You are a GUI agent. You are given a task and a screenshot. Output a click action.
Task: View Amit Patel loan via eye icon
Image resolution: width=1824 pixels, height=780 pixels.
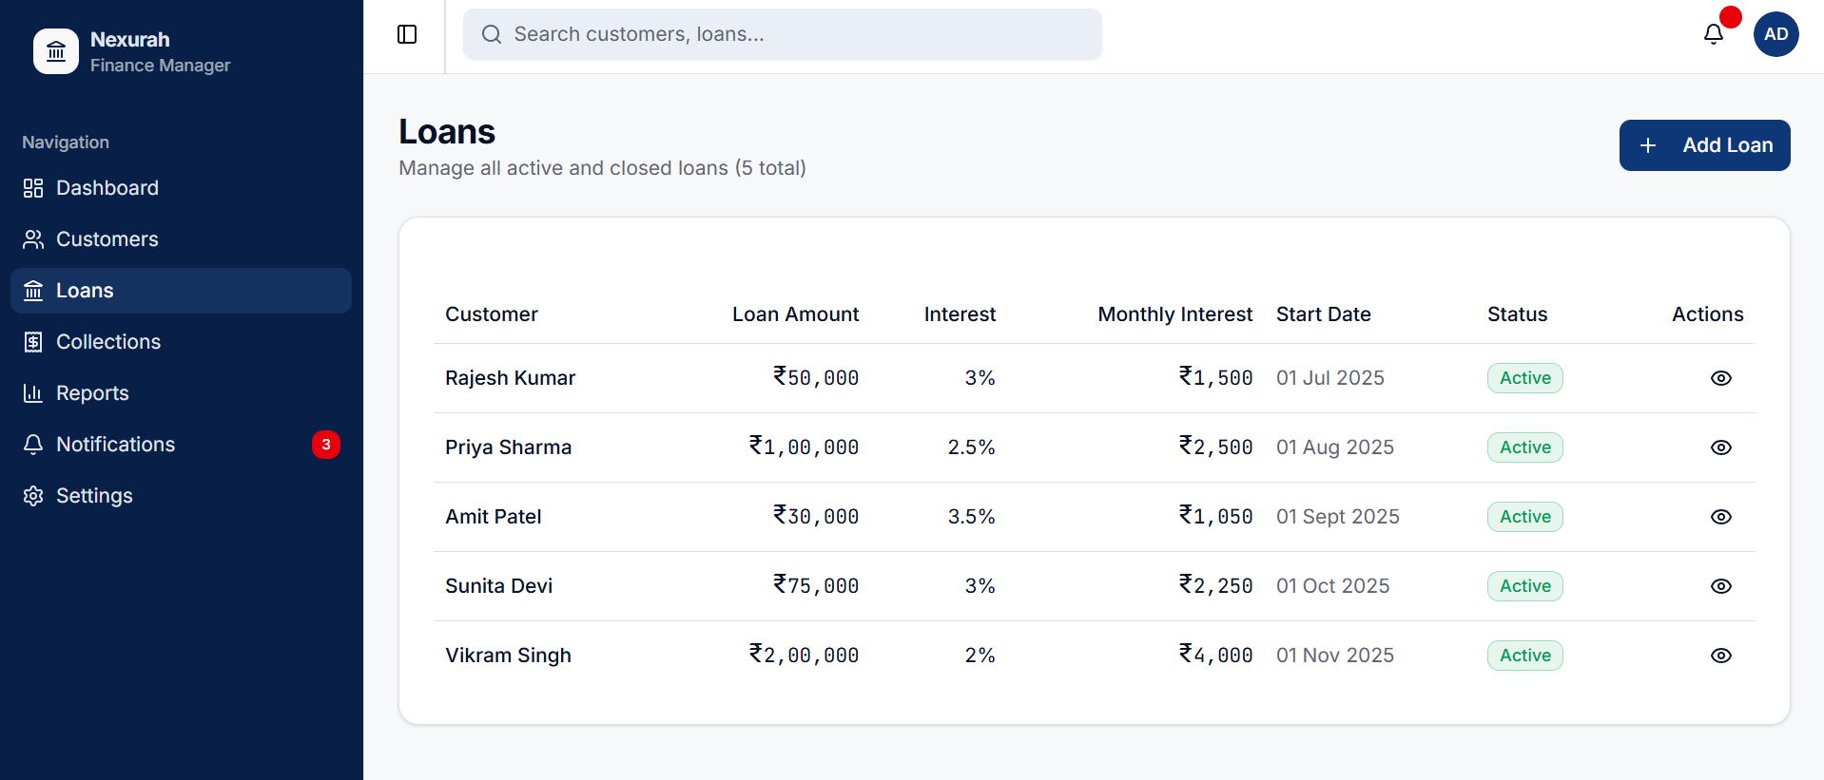pyautogui.click(x=1721, y=517)
